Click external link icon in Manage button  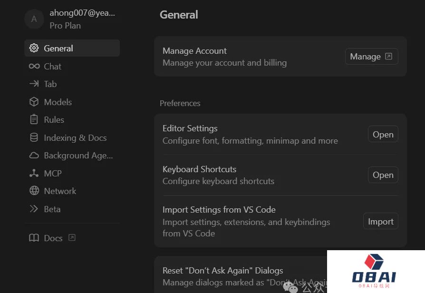tap(389, 56)
